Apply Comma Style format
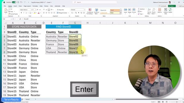 78,13
